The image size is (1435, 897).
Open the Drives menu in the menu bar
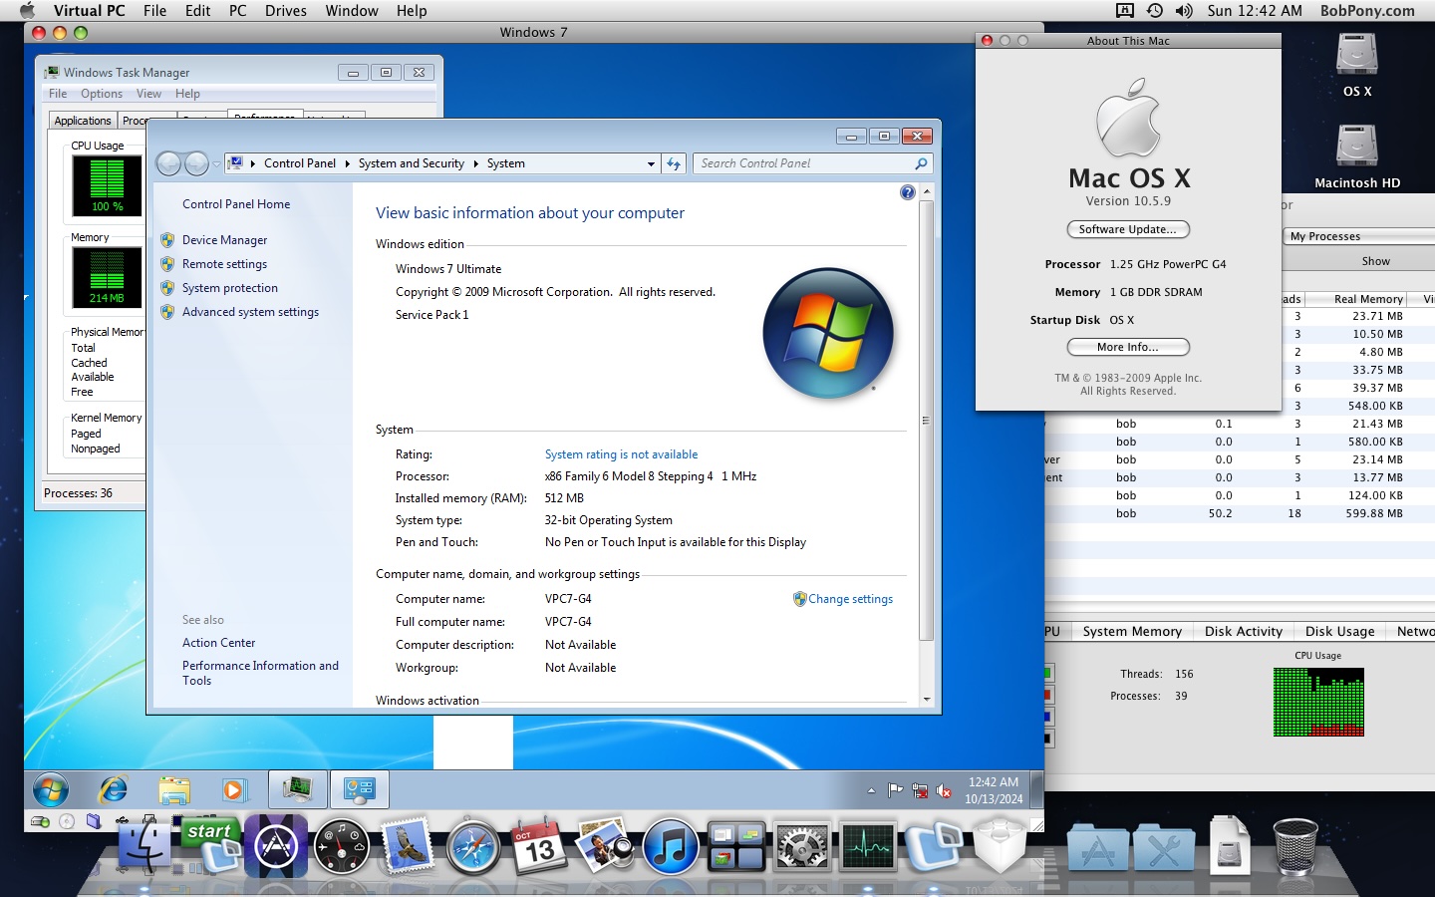pyautogui.click(x=286, y=11)
